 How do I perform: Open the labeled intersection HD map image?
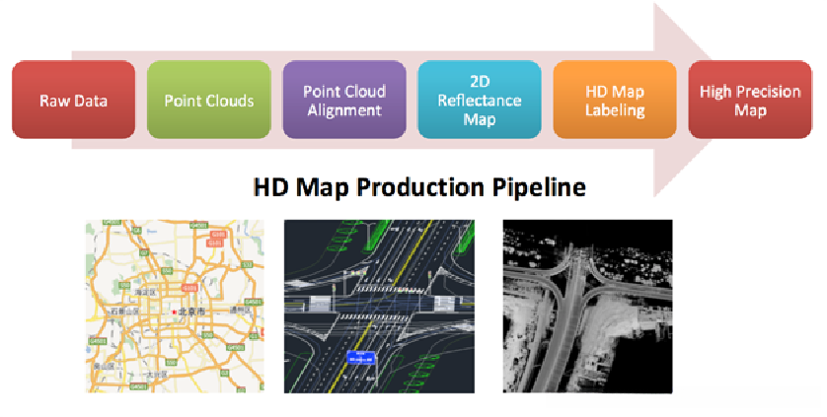point(379,307)
